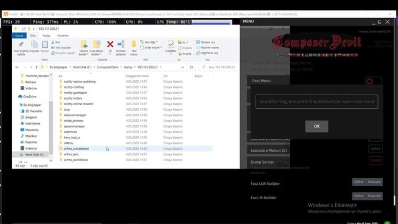Click the Özellikler checkmark icon

point(171,44)
